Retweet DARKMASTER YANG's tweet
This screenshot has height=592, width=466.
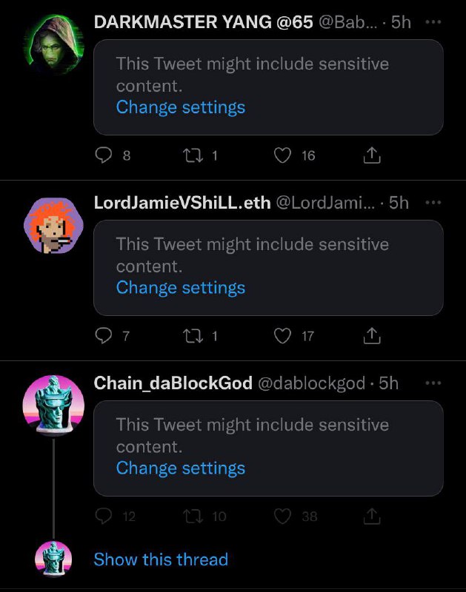193,155
